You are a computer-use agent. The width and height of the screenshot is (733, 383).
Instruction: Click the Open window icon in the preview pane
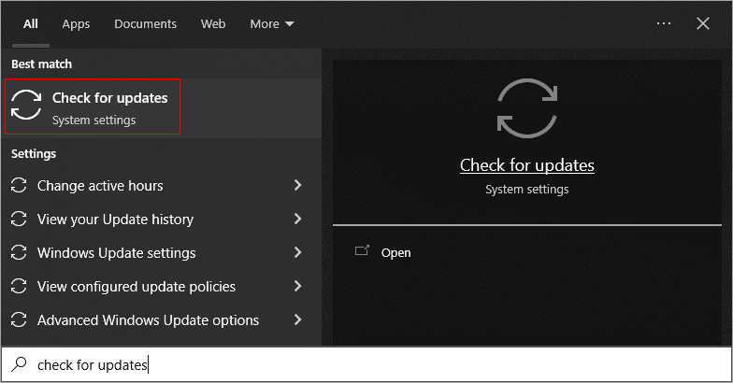click(x=362, y=250)
